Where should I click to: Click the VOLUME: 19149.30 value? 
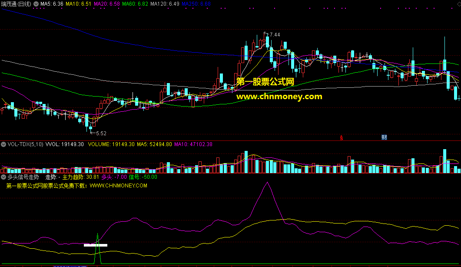pos(111,144)
